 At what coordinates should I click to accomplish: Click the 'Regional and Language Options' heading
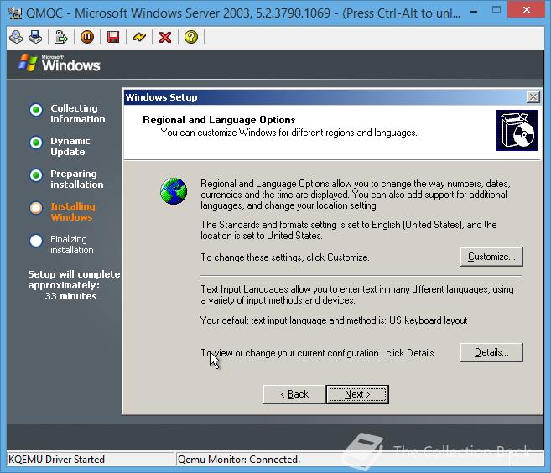pyautogui.click(x=219, y=120)
